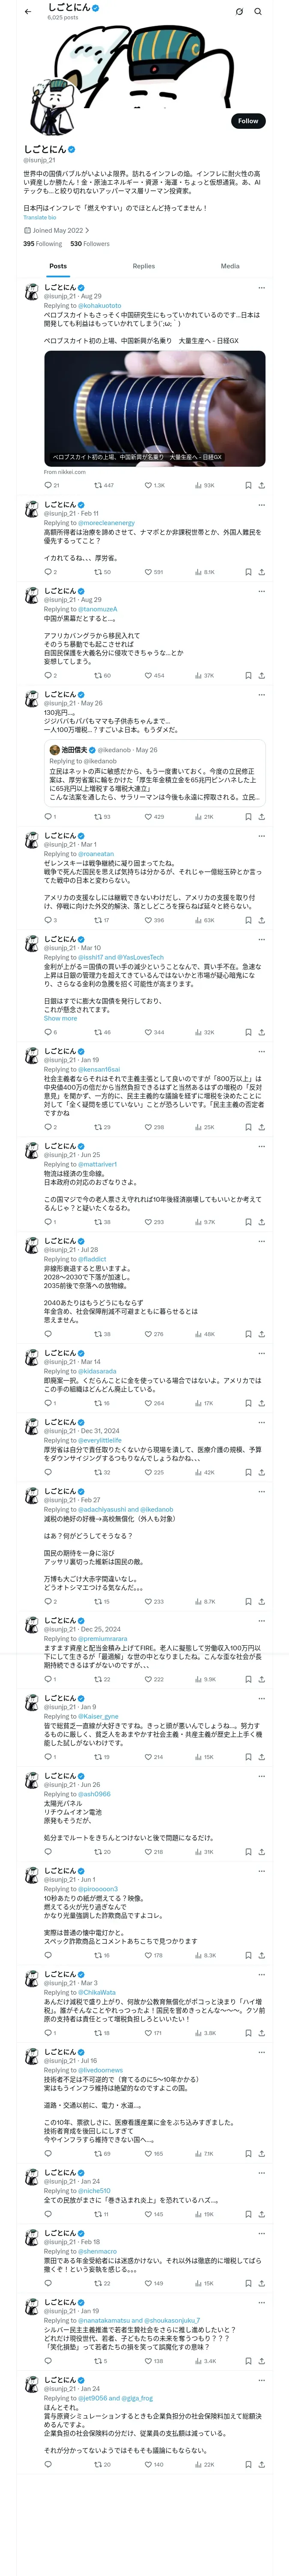Open the search icon in header

pos(257,12)
